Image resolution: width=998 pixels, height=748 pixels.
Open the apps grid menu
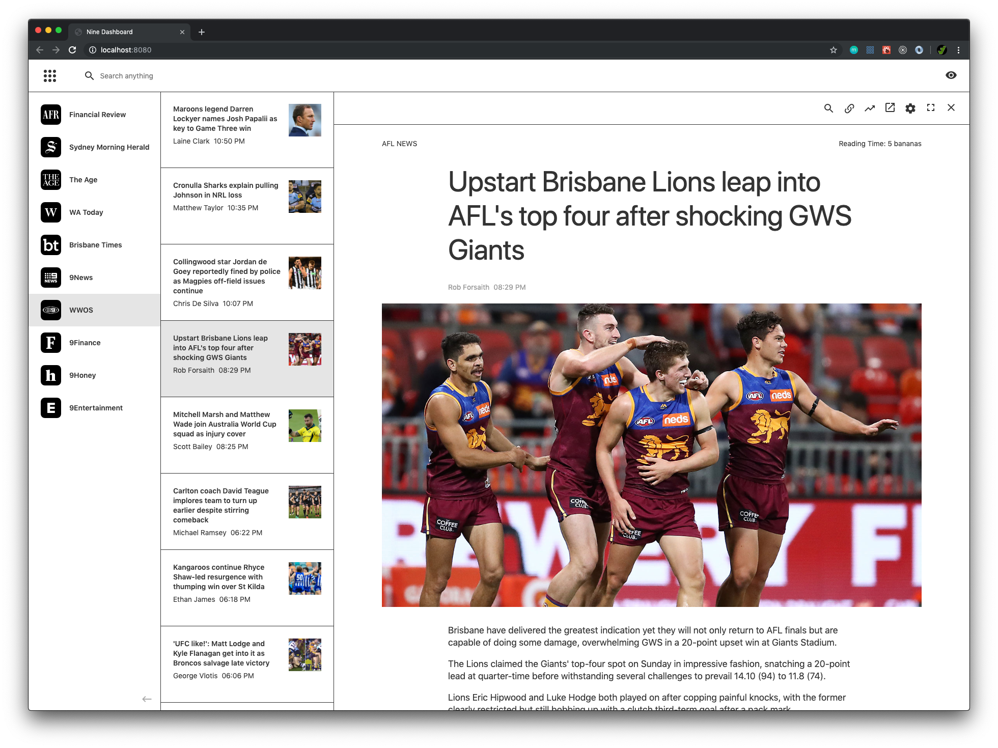coord(50,76)
